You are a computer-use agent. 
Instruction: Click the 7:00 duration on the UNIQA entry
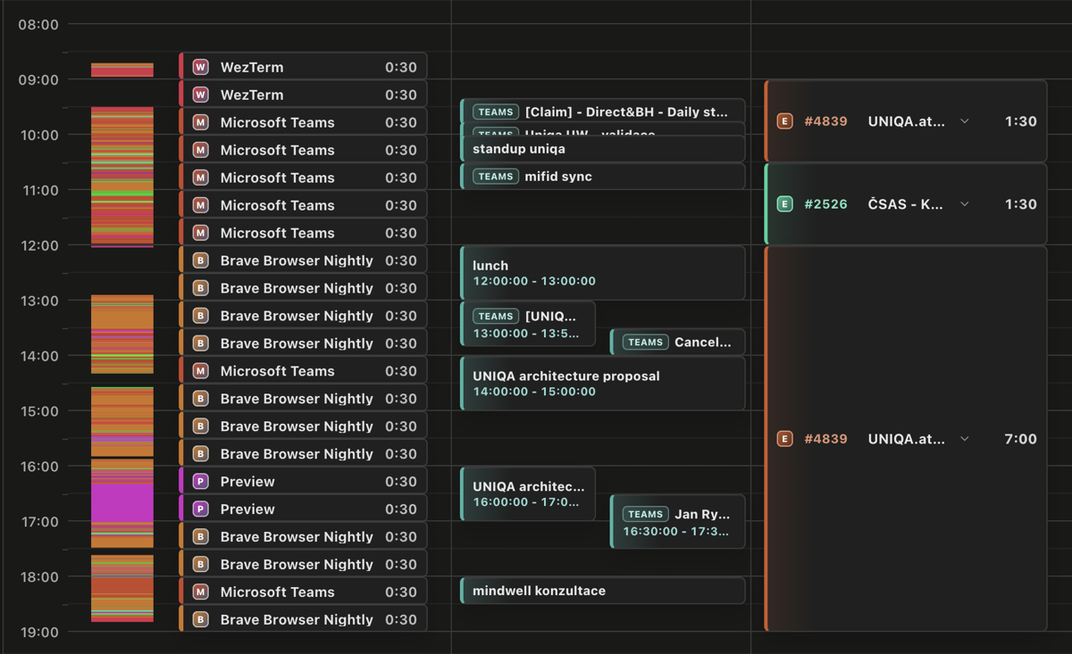(x=1020, y=439)
